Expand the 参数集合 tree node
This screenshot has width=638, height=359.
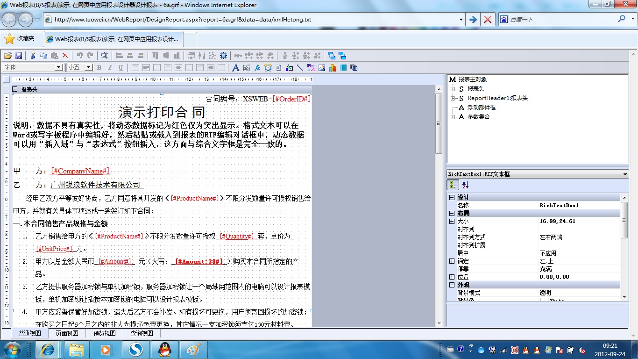coord(453,117)
